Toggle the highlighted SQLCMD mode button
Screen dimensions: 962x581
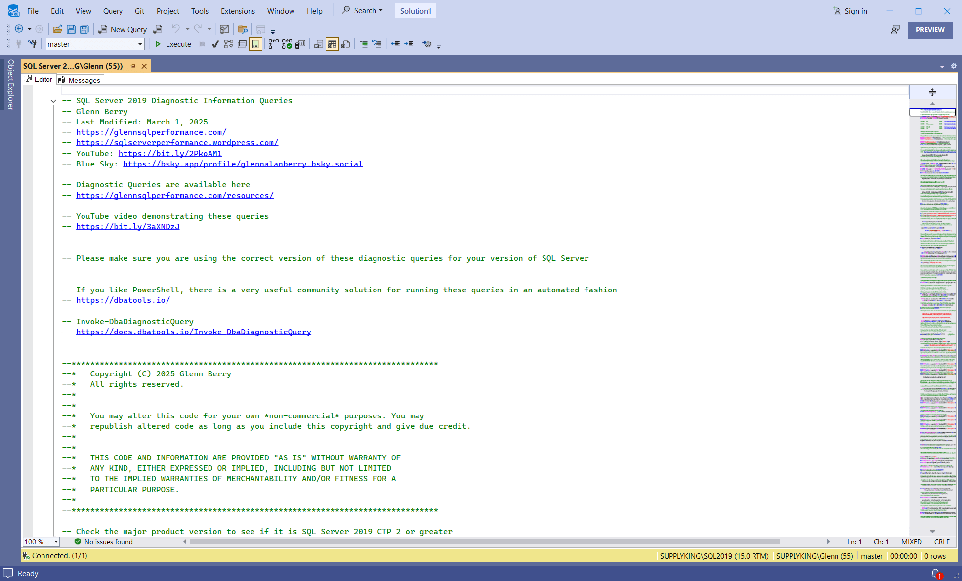tap(255, 44)
